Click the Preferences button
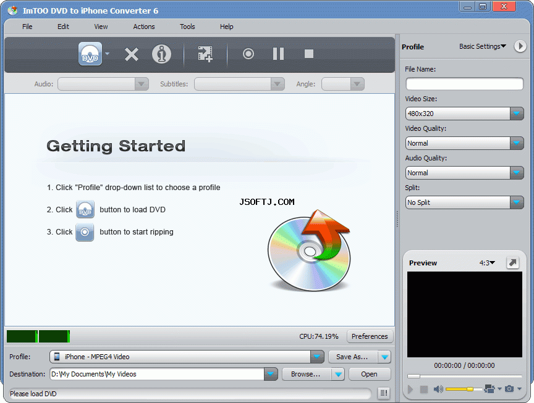Image resolution: width=534 pixels, height=403 pixels. [x=370, y=336]
